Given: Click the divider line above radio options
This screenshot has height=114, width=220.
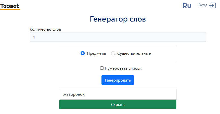Looking at the screenshot, I should (x=118, y=46).
